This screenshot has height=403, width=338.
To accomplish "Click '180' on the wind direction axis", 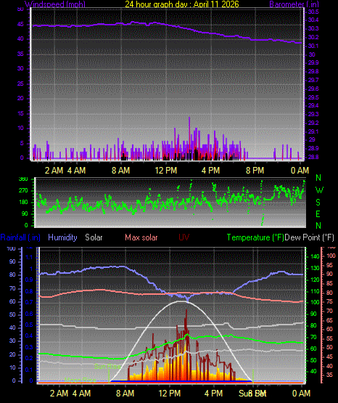I will click(x=24, y=203).
